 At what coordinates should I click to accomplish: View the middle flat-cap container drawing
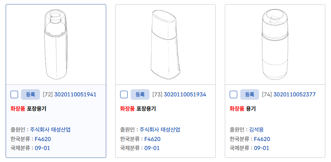165,44
